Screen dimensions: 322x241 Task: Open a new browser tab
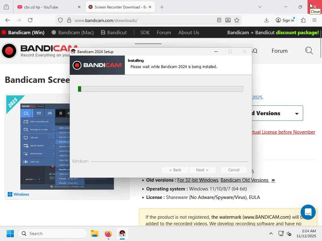[x=162, y=7]
